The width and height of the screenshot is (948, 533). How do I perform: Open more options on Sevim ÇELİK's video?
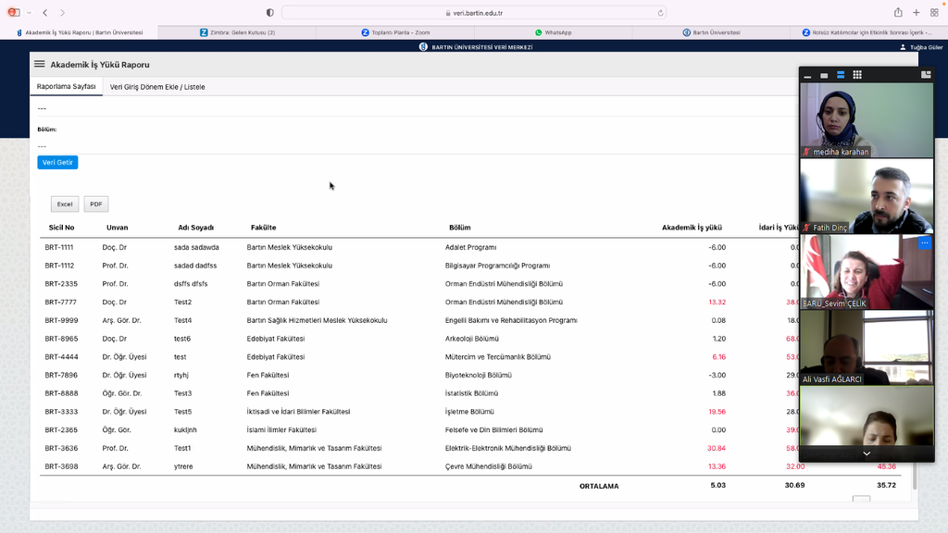[x=924, y=243]
